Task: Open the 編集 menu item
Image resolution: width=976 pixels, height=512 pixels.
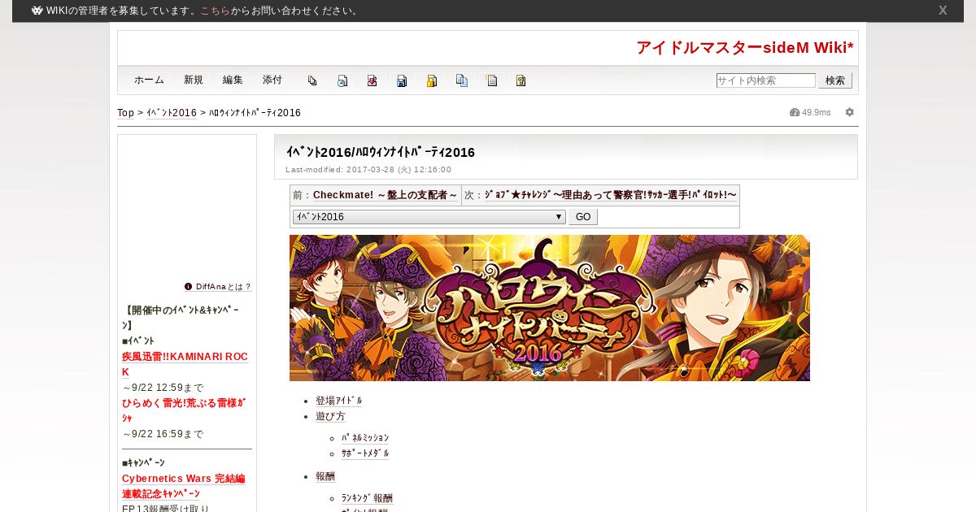Action: coord(233,80)
